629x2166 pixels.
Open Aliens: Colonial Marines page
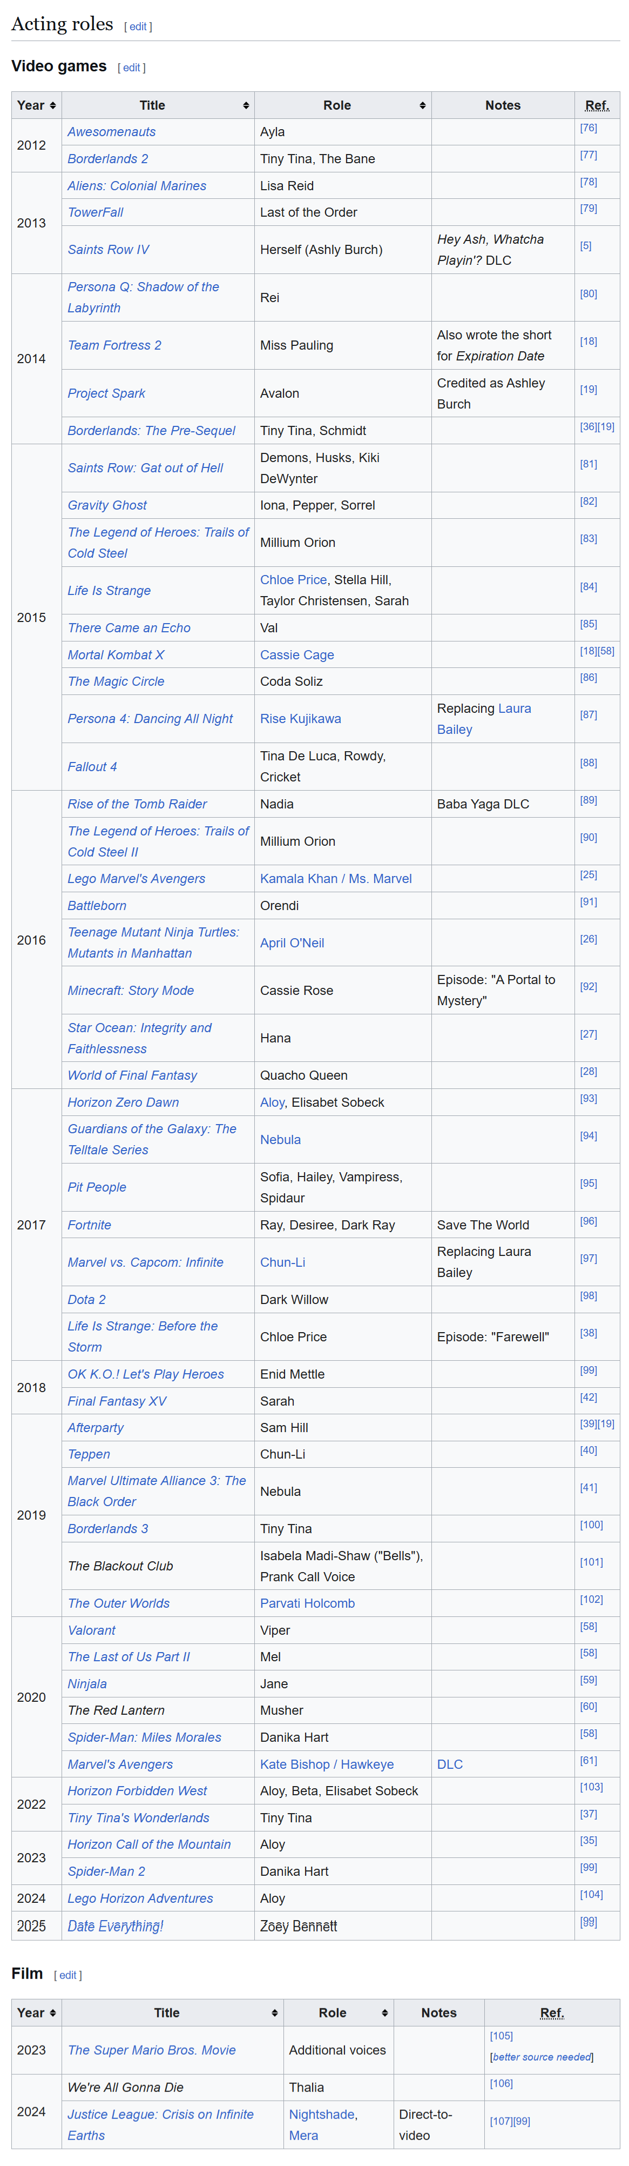[137, 186]
